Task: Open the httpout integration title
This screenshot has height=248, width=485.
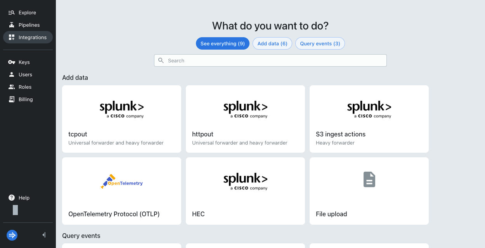Action: click(203, 134)
